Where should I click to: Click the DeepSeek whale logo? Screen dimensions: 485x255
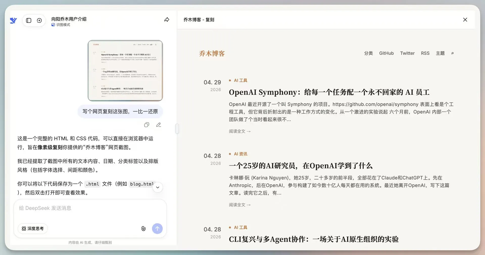click(13, 20)
